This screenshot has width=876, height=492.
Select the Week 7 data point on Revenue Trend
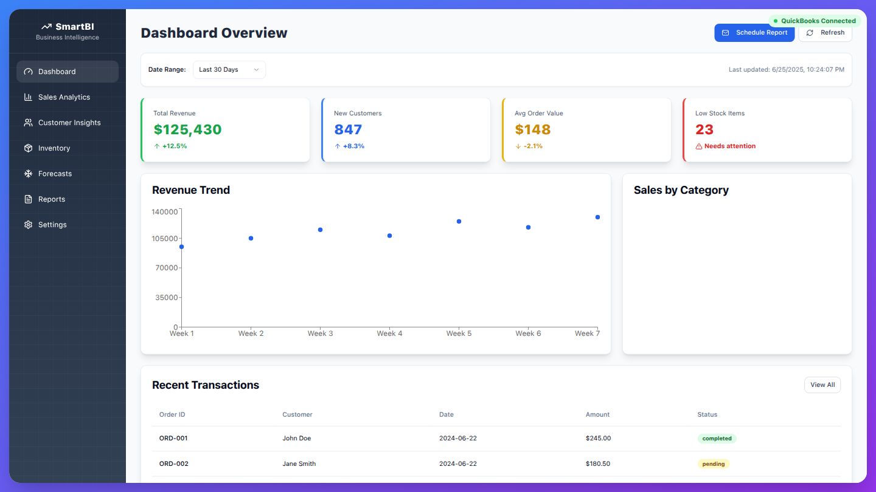[x=597, y=217]
